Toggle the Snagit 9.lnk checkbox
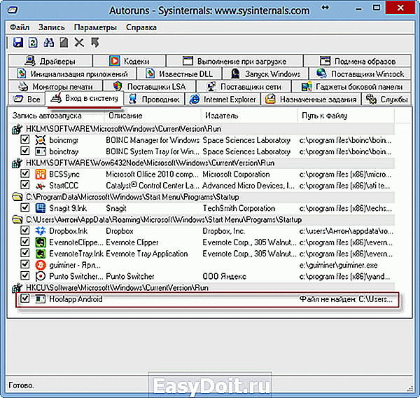 pyautogui.click(x=25, y=207)
